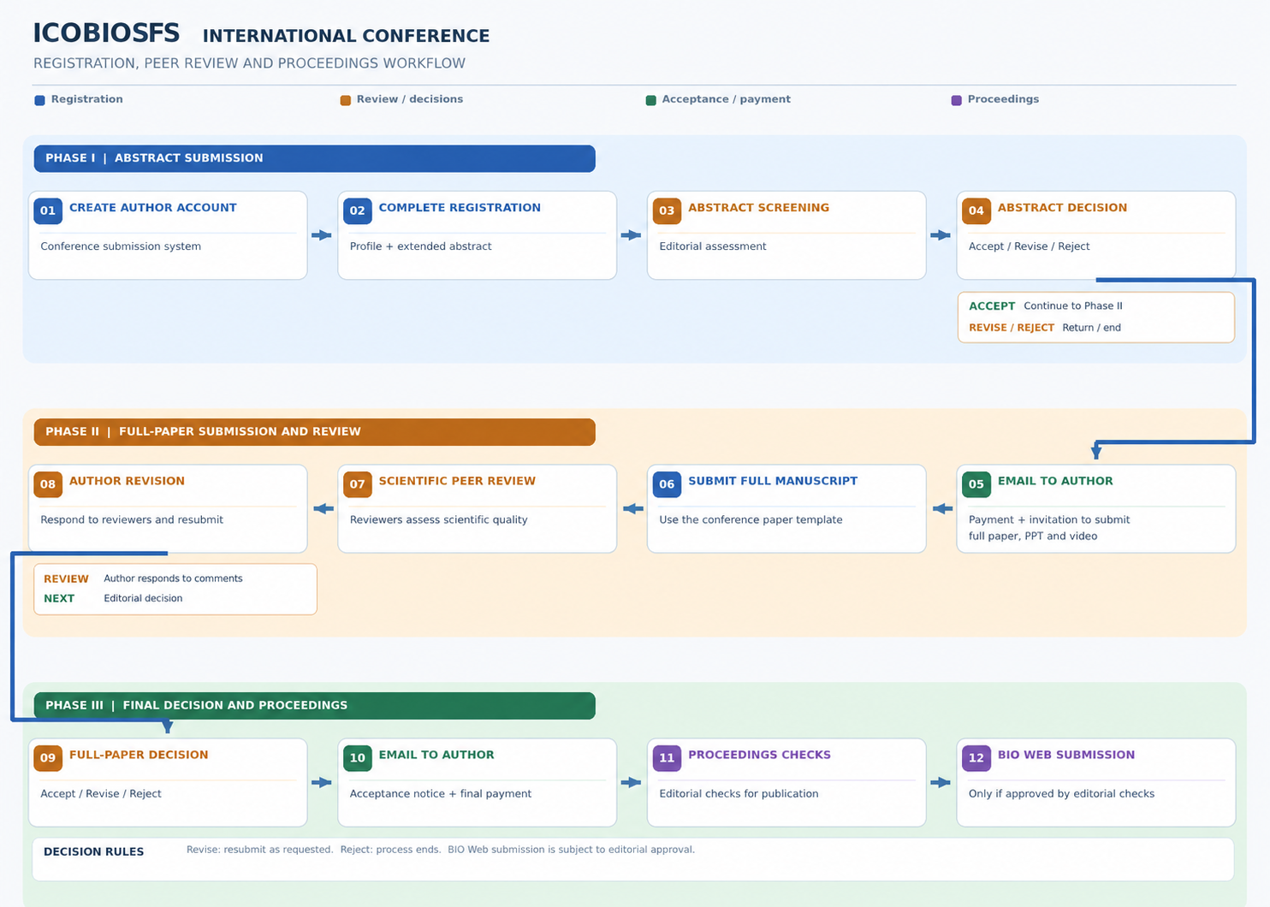Select the Acceptance notice + final payment text

(x=441, y=794)
